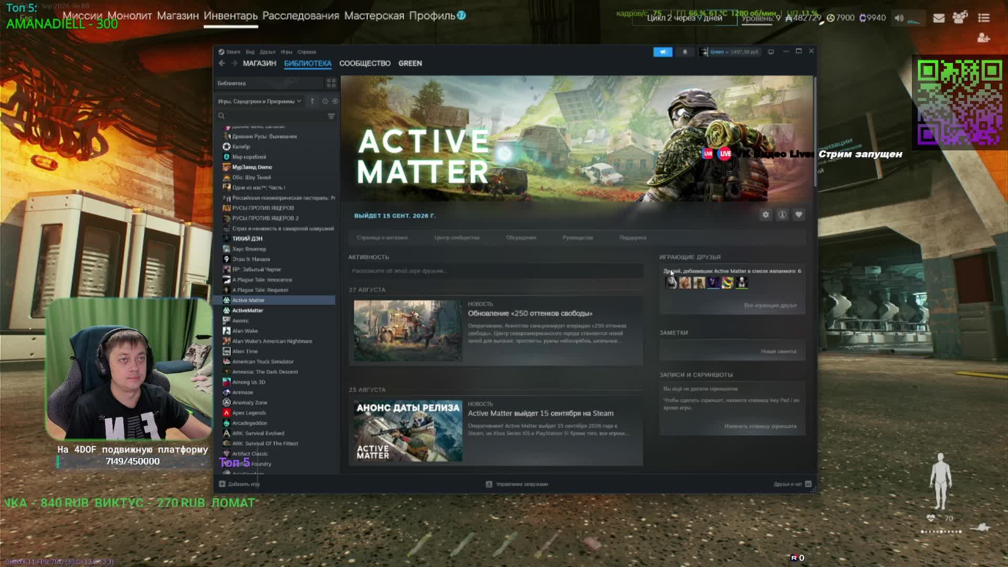Open the Игры menu
Image resolution: width=1008 pixels, height=567 pixels.
pyautogui.click(x=286, y=52)
